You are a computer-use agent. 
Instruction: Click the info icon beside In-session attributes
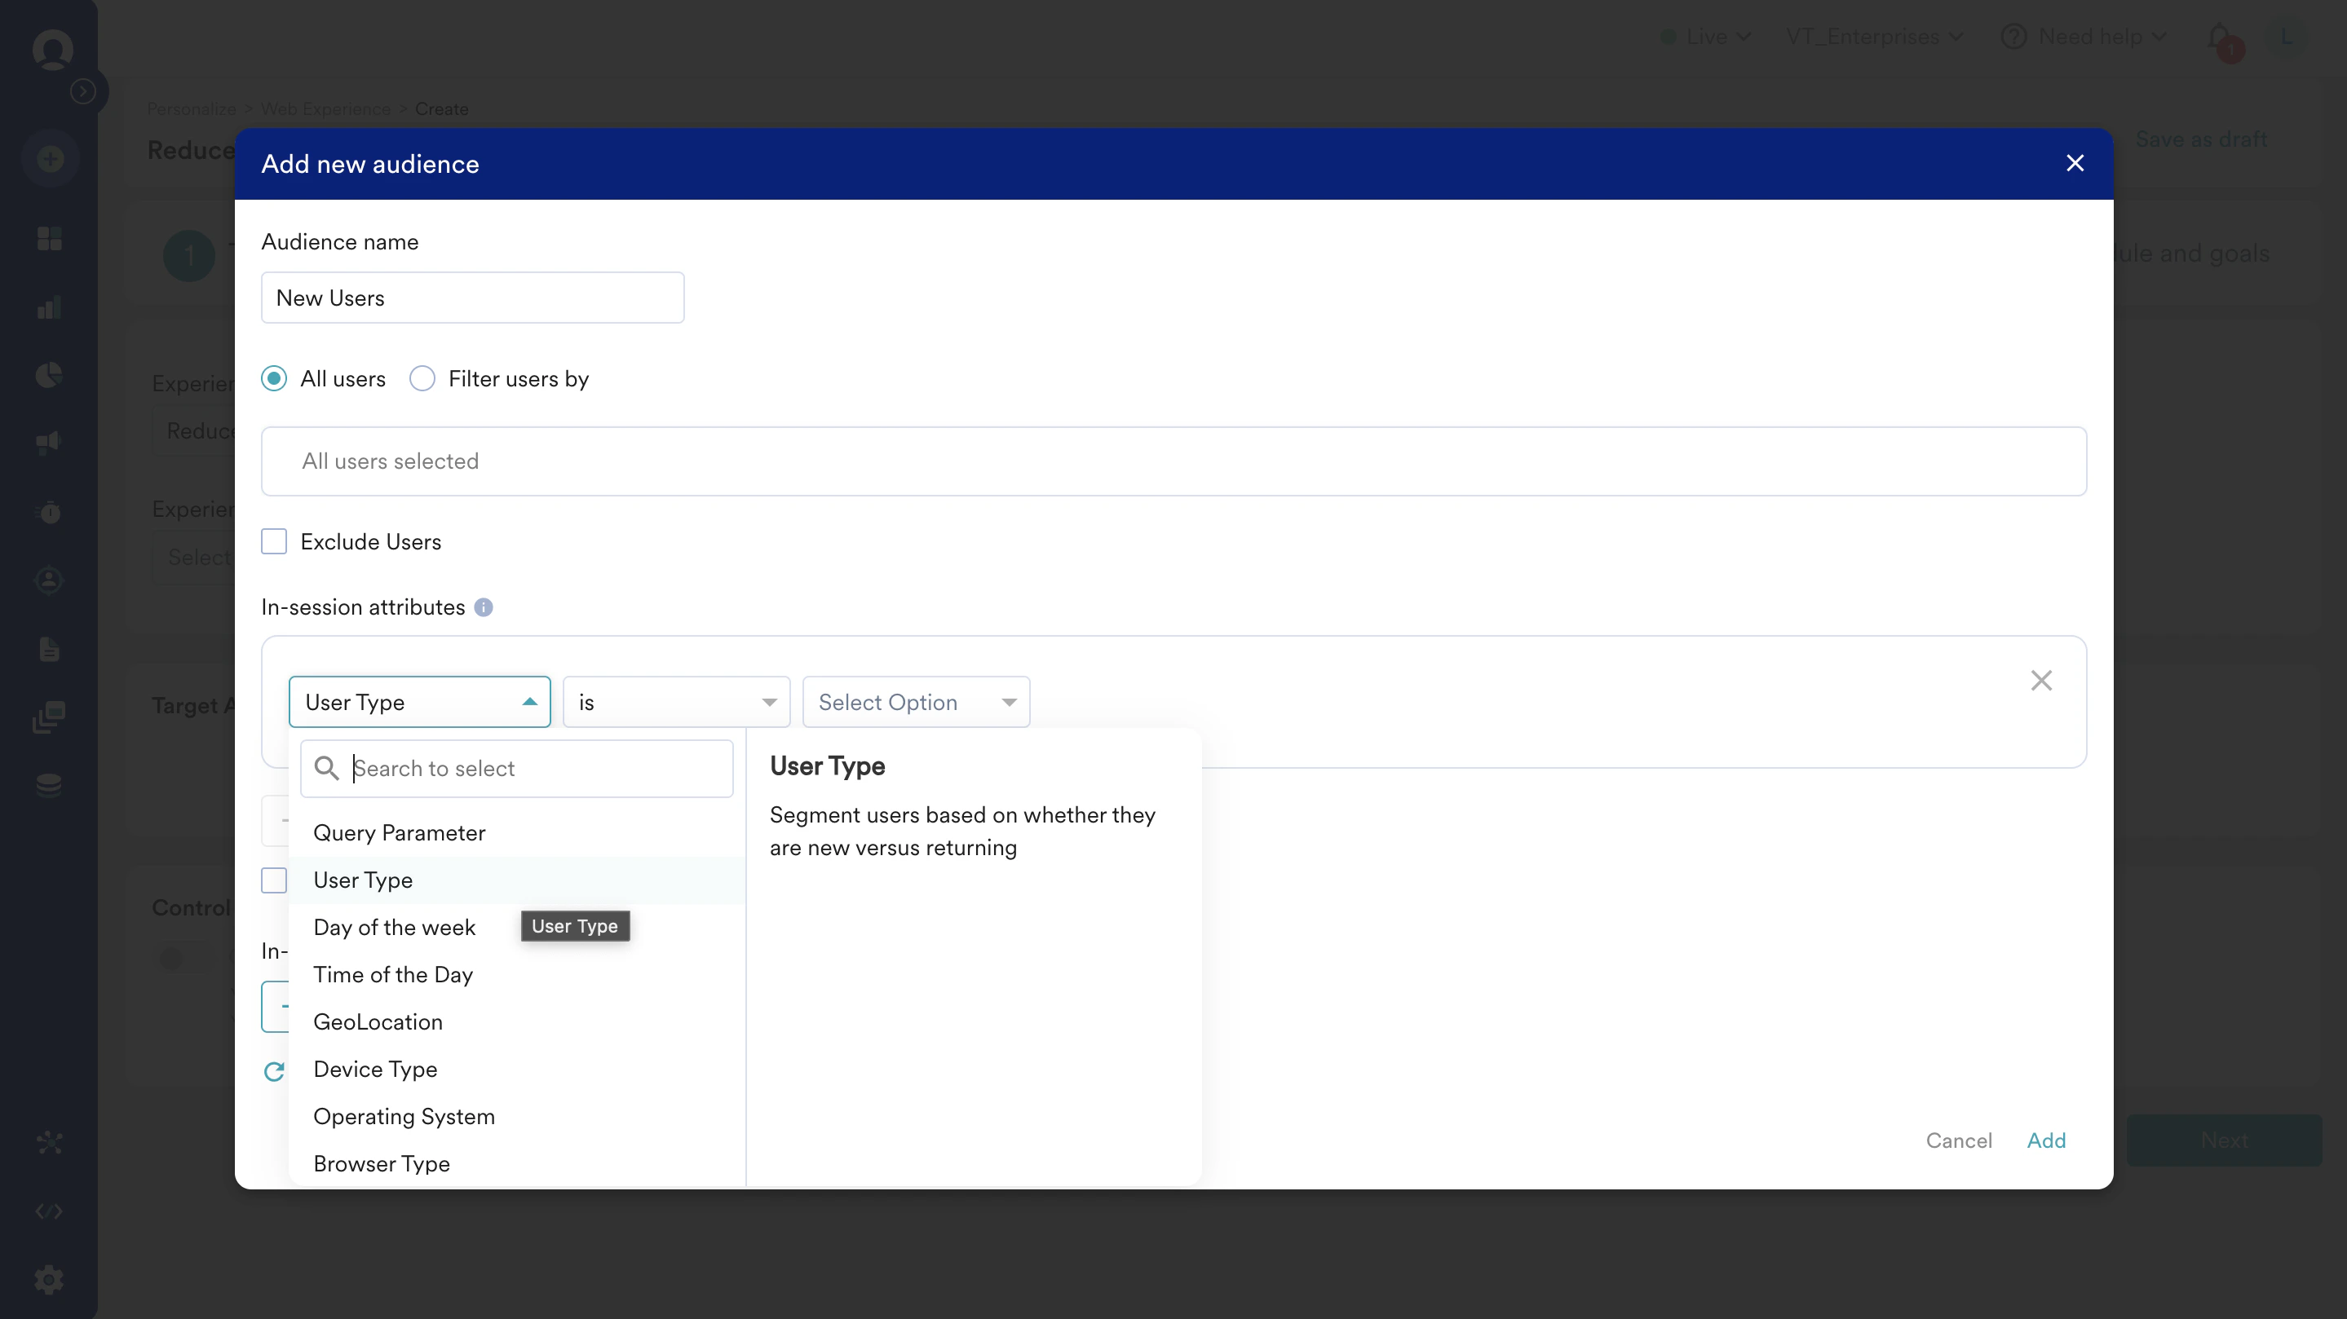(x=484, y=607)
